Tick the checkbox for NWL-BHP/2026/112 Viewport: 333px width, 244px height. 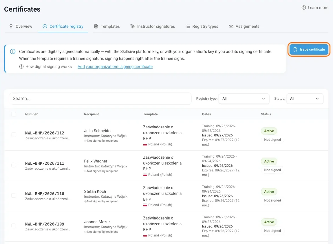tap(14, 135)
